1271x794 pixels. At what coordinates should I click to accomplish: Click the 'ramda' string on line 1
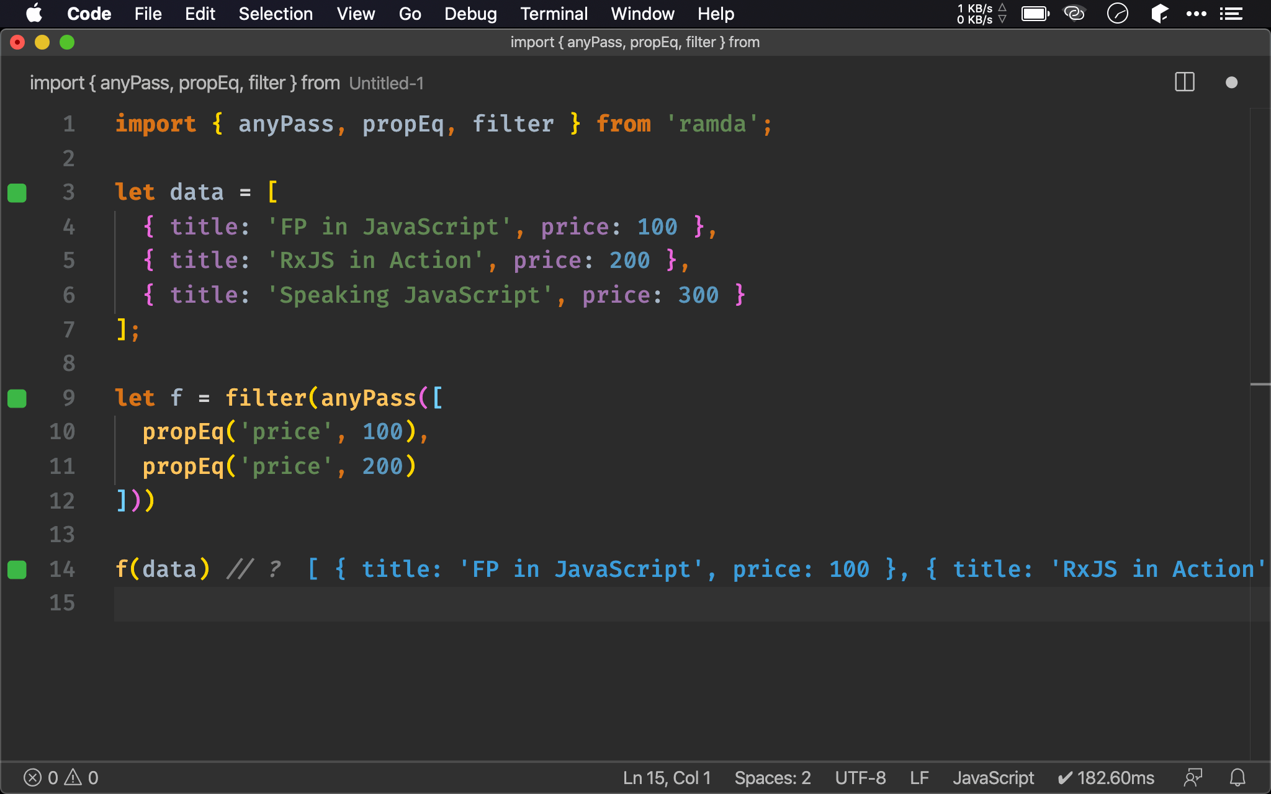click(x=712, y=124)
